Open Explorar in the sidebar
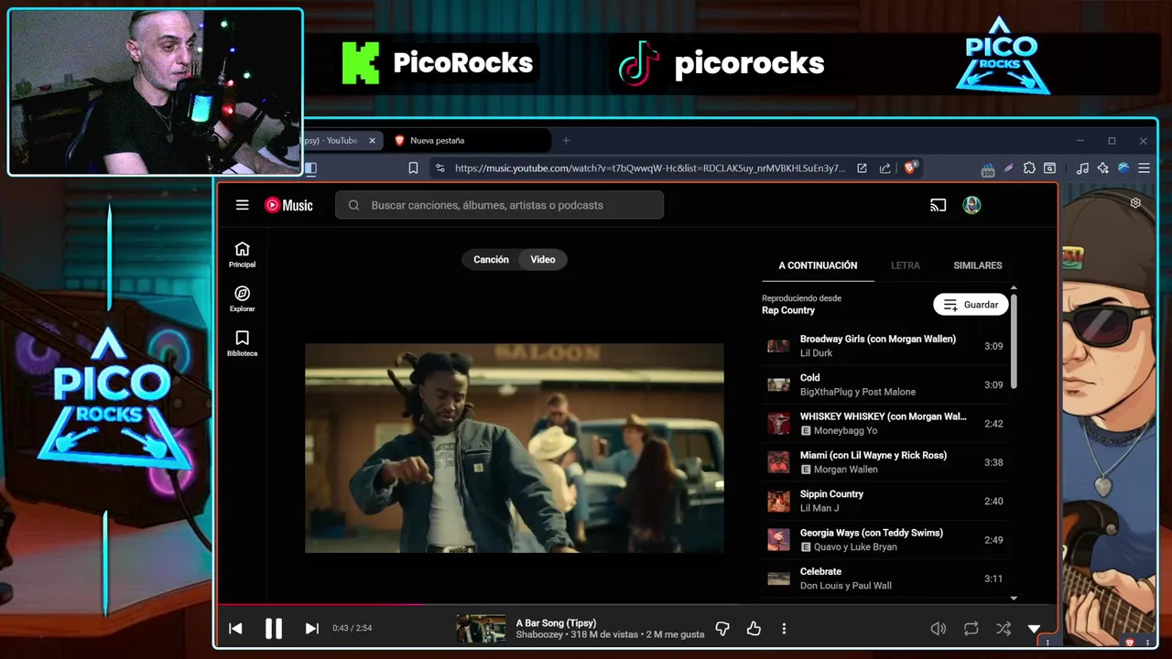This screenshot has height=659, width=1172. pos(242,299)
